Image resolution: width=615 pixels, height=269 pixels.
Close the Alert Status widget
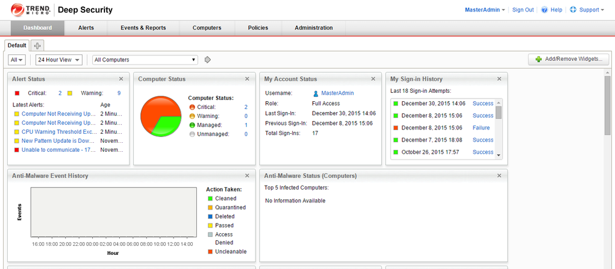coord(121,79)
